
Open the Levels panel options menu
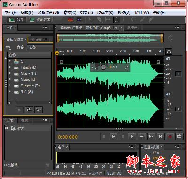[131, 147]
